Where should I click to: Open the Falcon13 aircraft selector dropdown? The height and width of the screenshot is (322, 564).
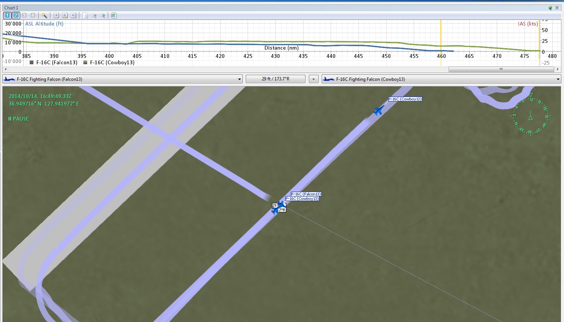coord(122,79)
